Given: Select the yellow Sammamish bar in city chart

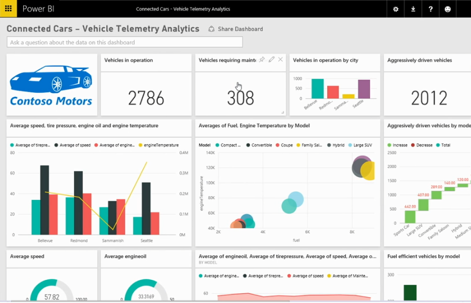Looking at the screenshot, I should click(348, 96).
